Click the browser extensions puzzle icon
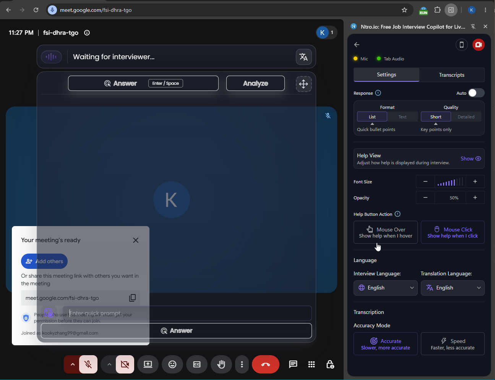 [437, 10]
